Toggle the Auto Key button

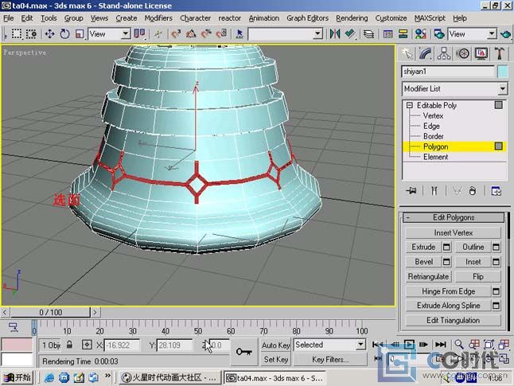pyautogui.click(x=275, y=345)
